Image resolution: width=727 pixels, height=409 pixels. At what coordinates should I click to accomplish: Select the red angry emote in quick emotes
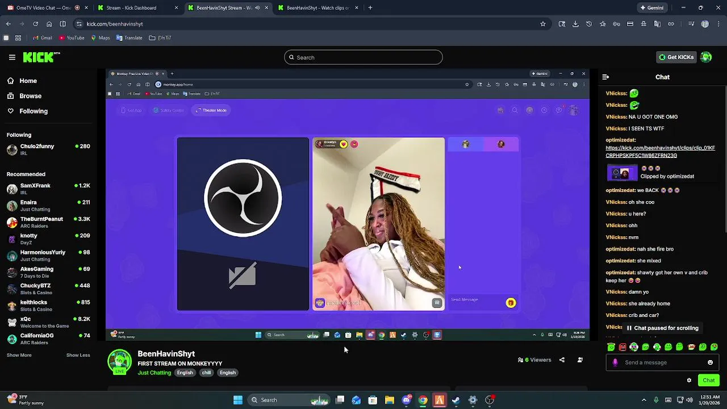622,347
